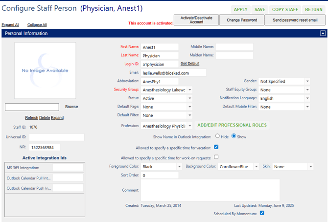This screenshot has width=328, height=222.
Task: Open the Background Color CornflowerBlue dropdown
Action: click(x=239, y=167)
